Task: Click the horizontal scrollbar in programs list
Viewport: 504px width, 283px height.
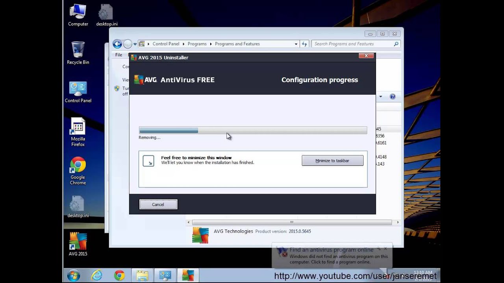Action: click(x=291, y=222)
